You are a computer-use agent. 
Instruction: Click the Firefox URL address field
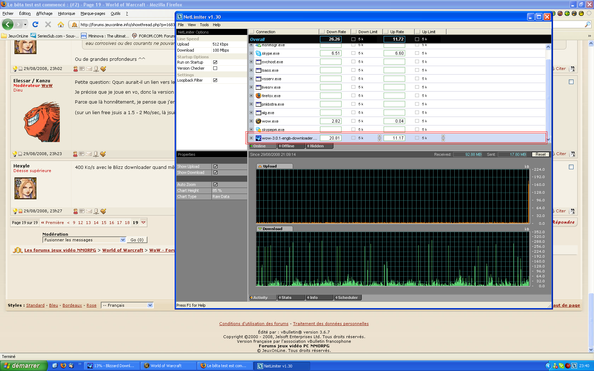(127, 25)
